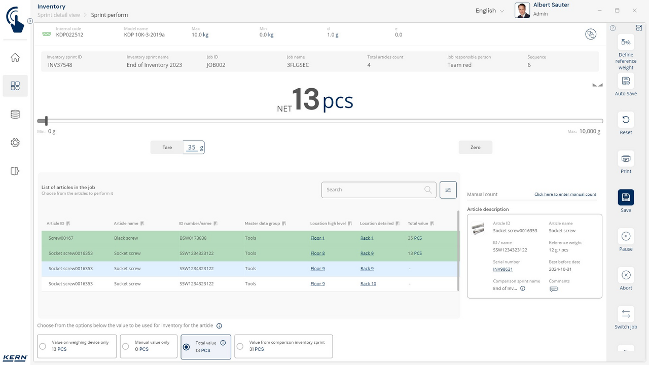The height and width of the screenshot is (365, 649).
Task: Select the Manual value only option
Action: tap(126, 347)
